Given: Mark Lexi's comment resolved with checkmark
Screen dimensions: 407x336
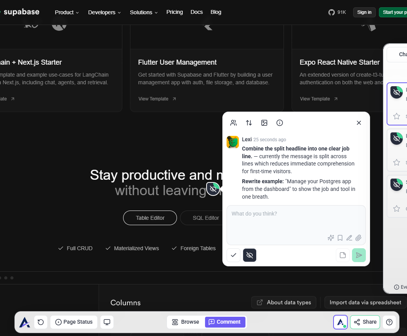Looking at the screenshot, I should (234, 255).
